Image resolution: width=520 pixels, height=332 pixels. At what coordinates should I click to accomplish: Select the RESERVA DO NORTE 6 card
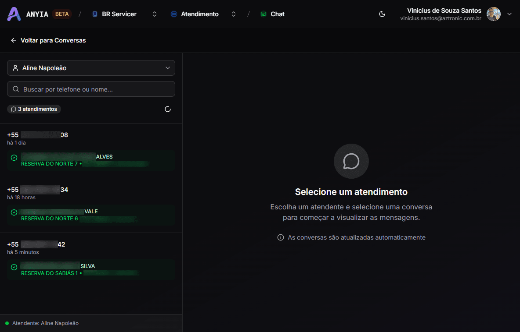pos(91,215)
